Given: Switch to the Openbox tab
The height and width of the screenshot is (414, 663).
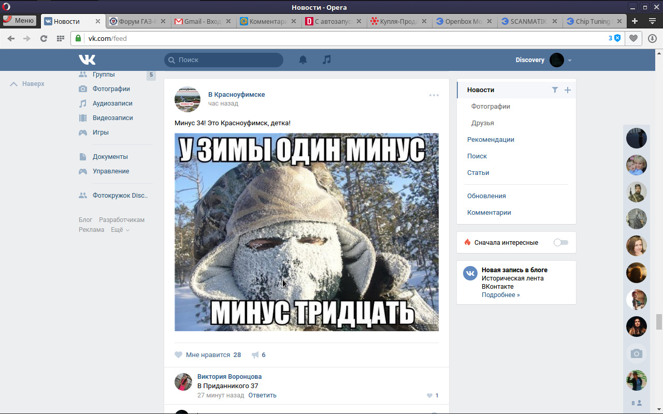Looking at the screenshot, I should [465, 21].
